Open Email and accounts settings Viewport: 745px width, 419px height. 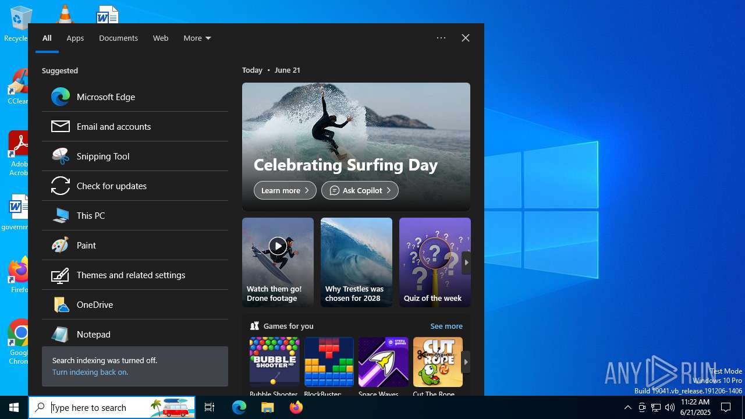pos(135,126)
